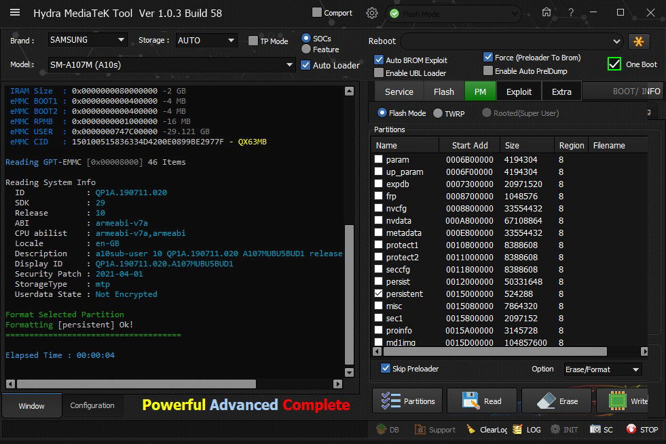Screen dimensions: 666x444
Task: Click the Read partition button
Action: pyautogui.click(x=482, y=401)
